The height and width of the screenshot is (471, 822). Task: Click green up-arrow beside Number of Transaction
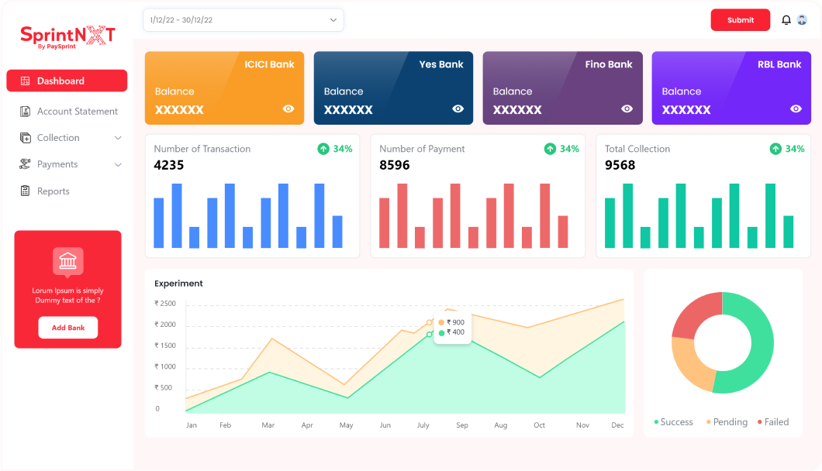tap(323, 149)
